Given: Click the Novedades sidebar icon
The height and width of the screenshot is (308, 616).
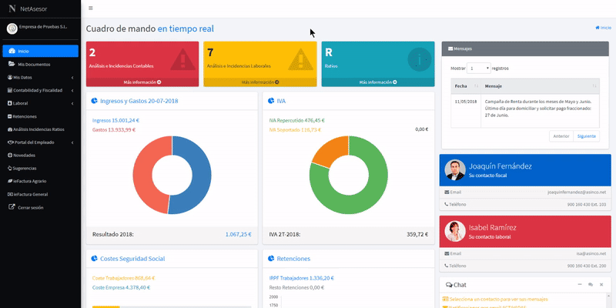Looking at the screenshot, I should click(x=8, y=155).
